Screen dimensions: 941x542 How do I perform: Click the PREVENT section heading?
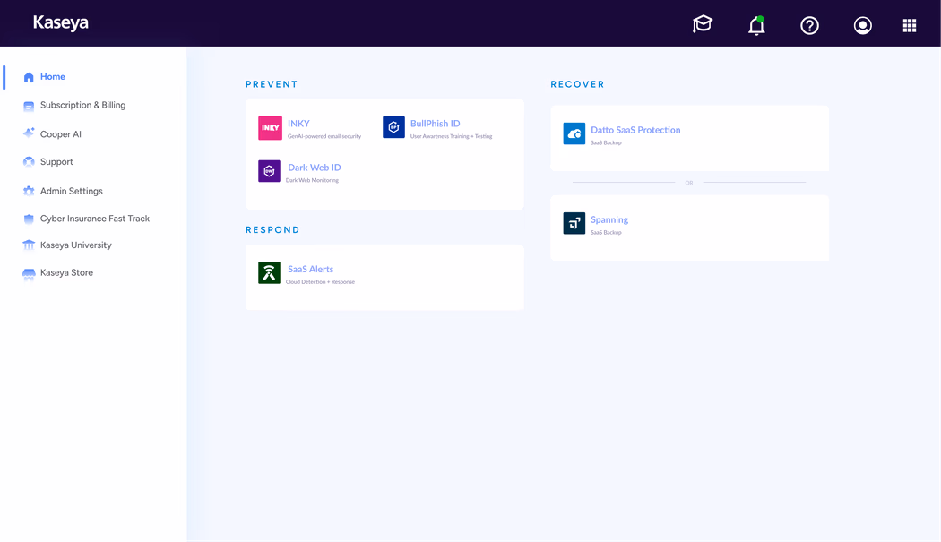[272, 84]
